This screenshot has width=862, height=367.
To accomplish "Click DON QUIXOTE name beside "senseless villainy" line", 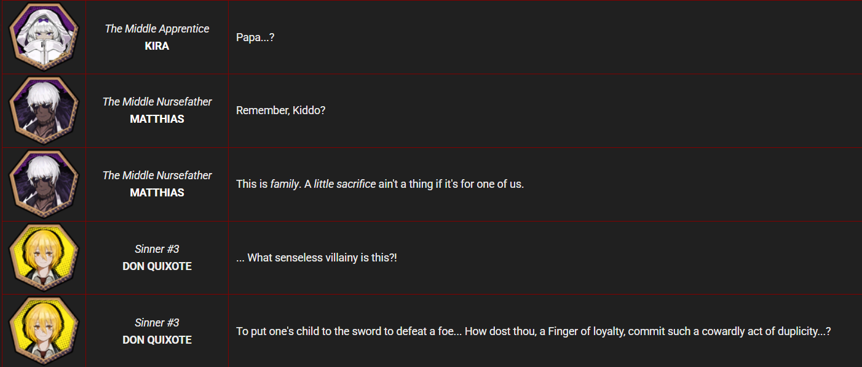I will click(157, 266).
